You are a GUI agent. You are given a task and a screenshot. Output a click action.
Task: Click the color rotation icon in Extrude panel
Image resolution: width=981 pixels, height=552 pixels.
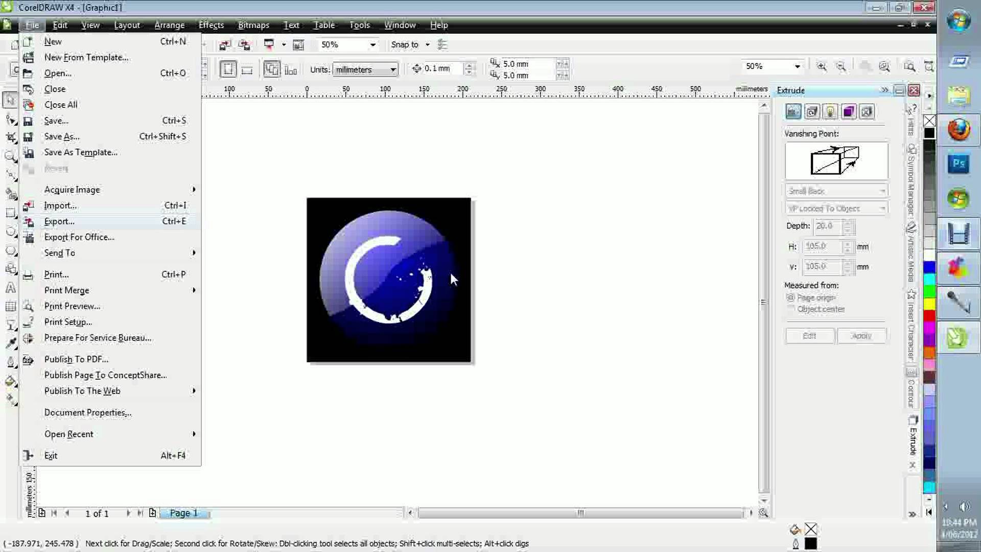click(812, 112)
